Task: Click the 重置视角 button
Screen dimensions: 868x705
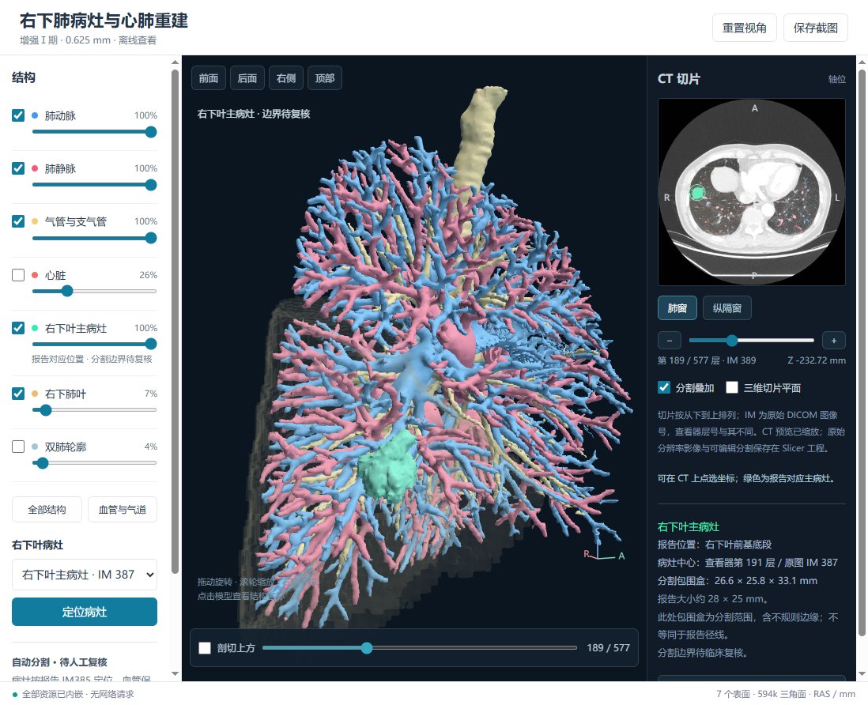Action: (x=745, y=28)
